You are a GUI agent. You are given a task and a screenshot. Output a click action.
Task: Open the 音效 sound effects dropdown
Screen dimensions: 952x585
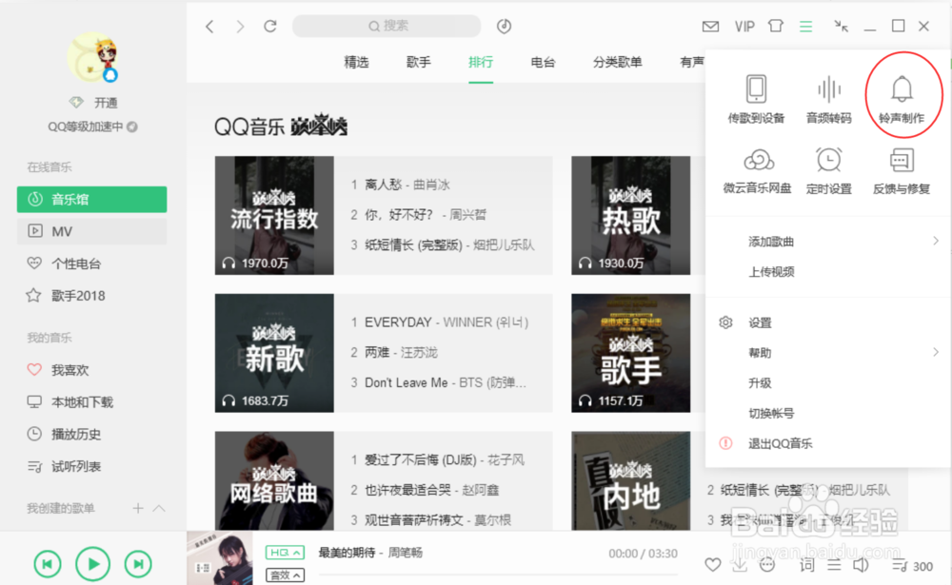pos(285,574)
